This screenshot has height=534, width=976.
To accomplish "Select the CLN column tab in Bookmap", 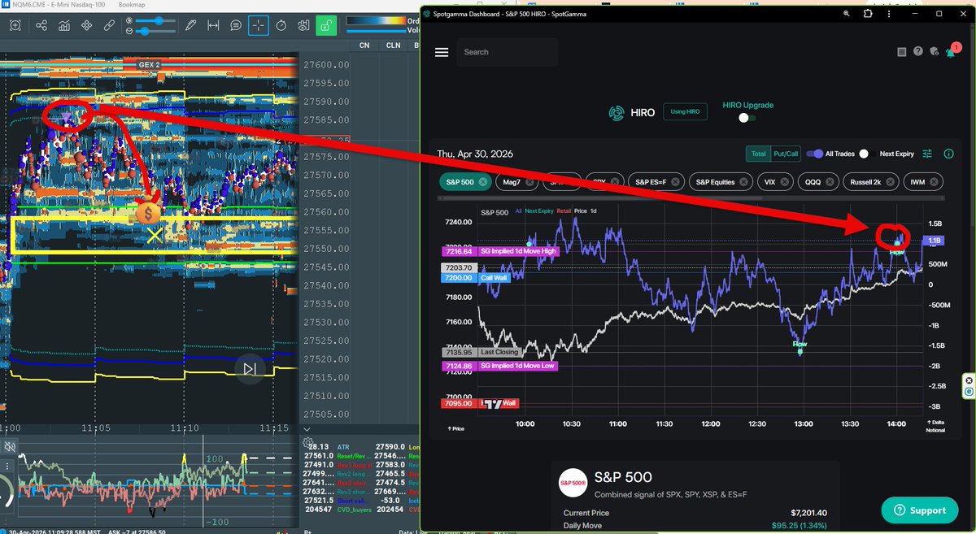I will point(393,46).
